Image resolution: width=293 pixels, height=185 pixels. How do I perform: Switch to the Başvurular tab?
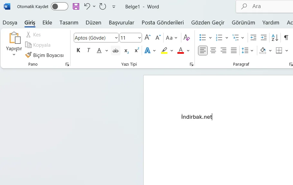pos(121,23)
